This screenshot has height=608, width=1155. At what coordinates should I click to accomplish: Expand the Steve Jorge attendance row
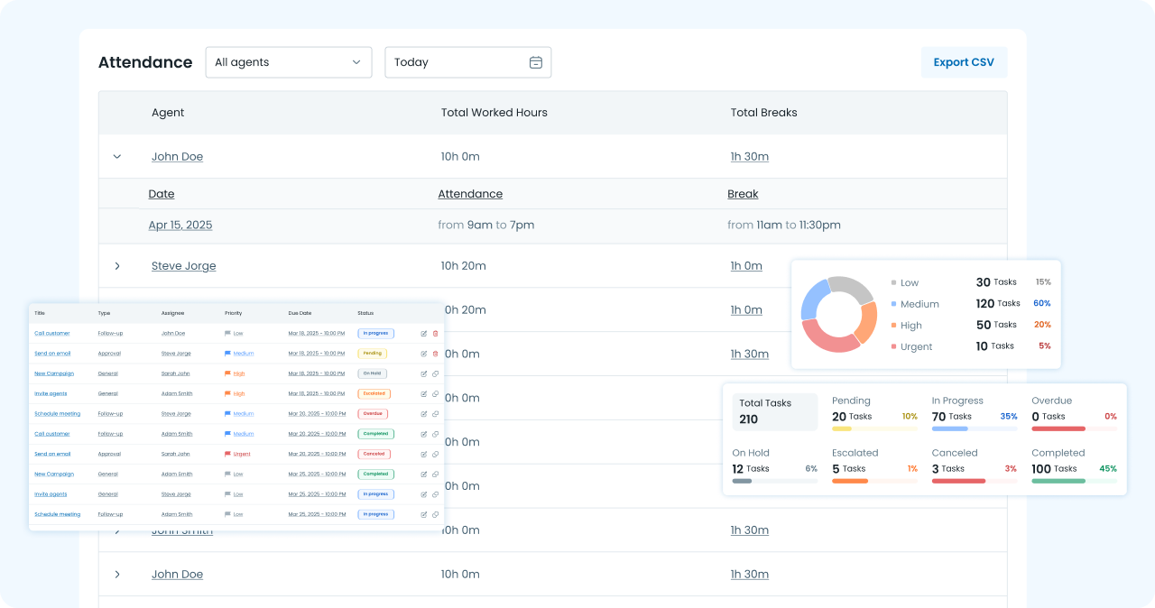click(117, 266)
